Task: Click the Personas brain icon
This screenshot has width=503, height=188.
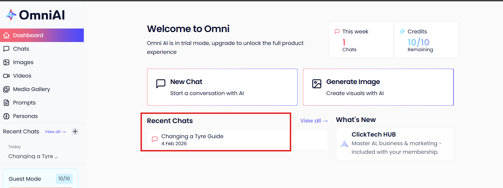Action: click(6, 116)
